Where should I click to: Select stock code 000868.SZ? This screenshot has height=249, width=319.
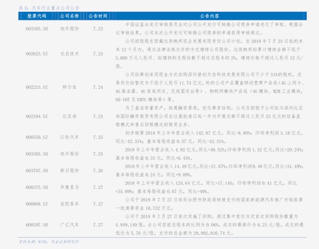[37, 204]
